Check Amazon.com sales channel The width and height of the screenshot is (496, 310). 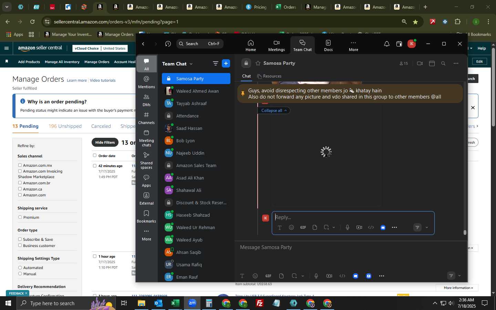(20, 195)
